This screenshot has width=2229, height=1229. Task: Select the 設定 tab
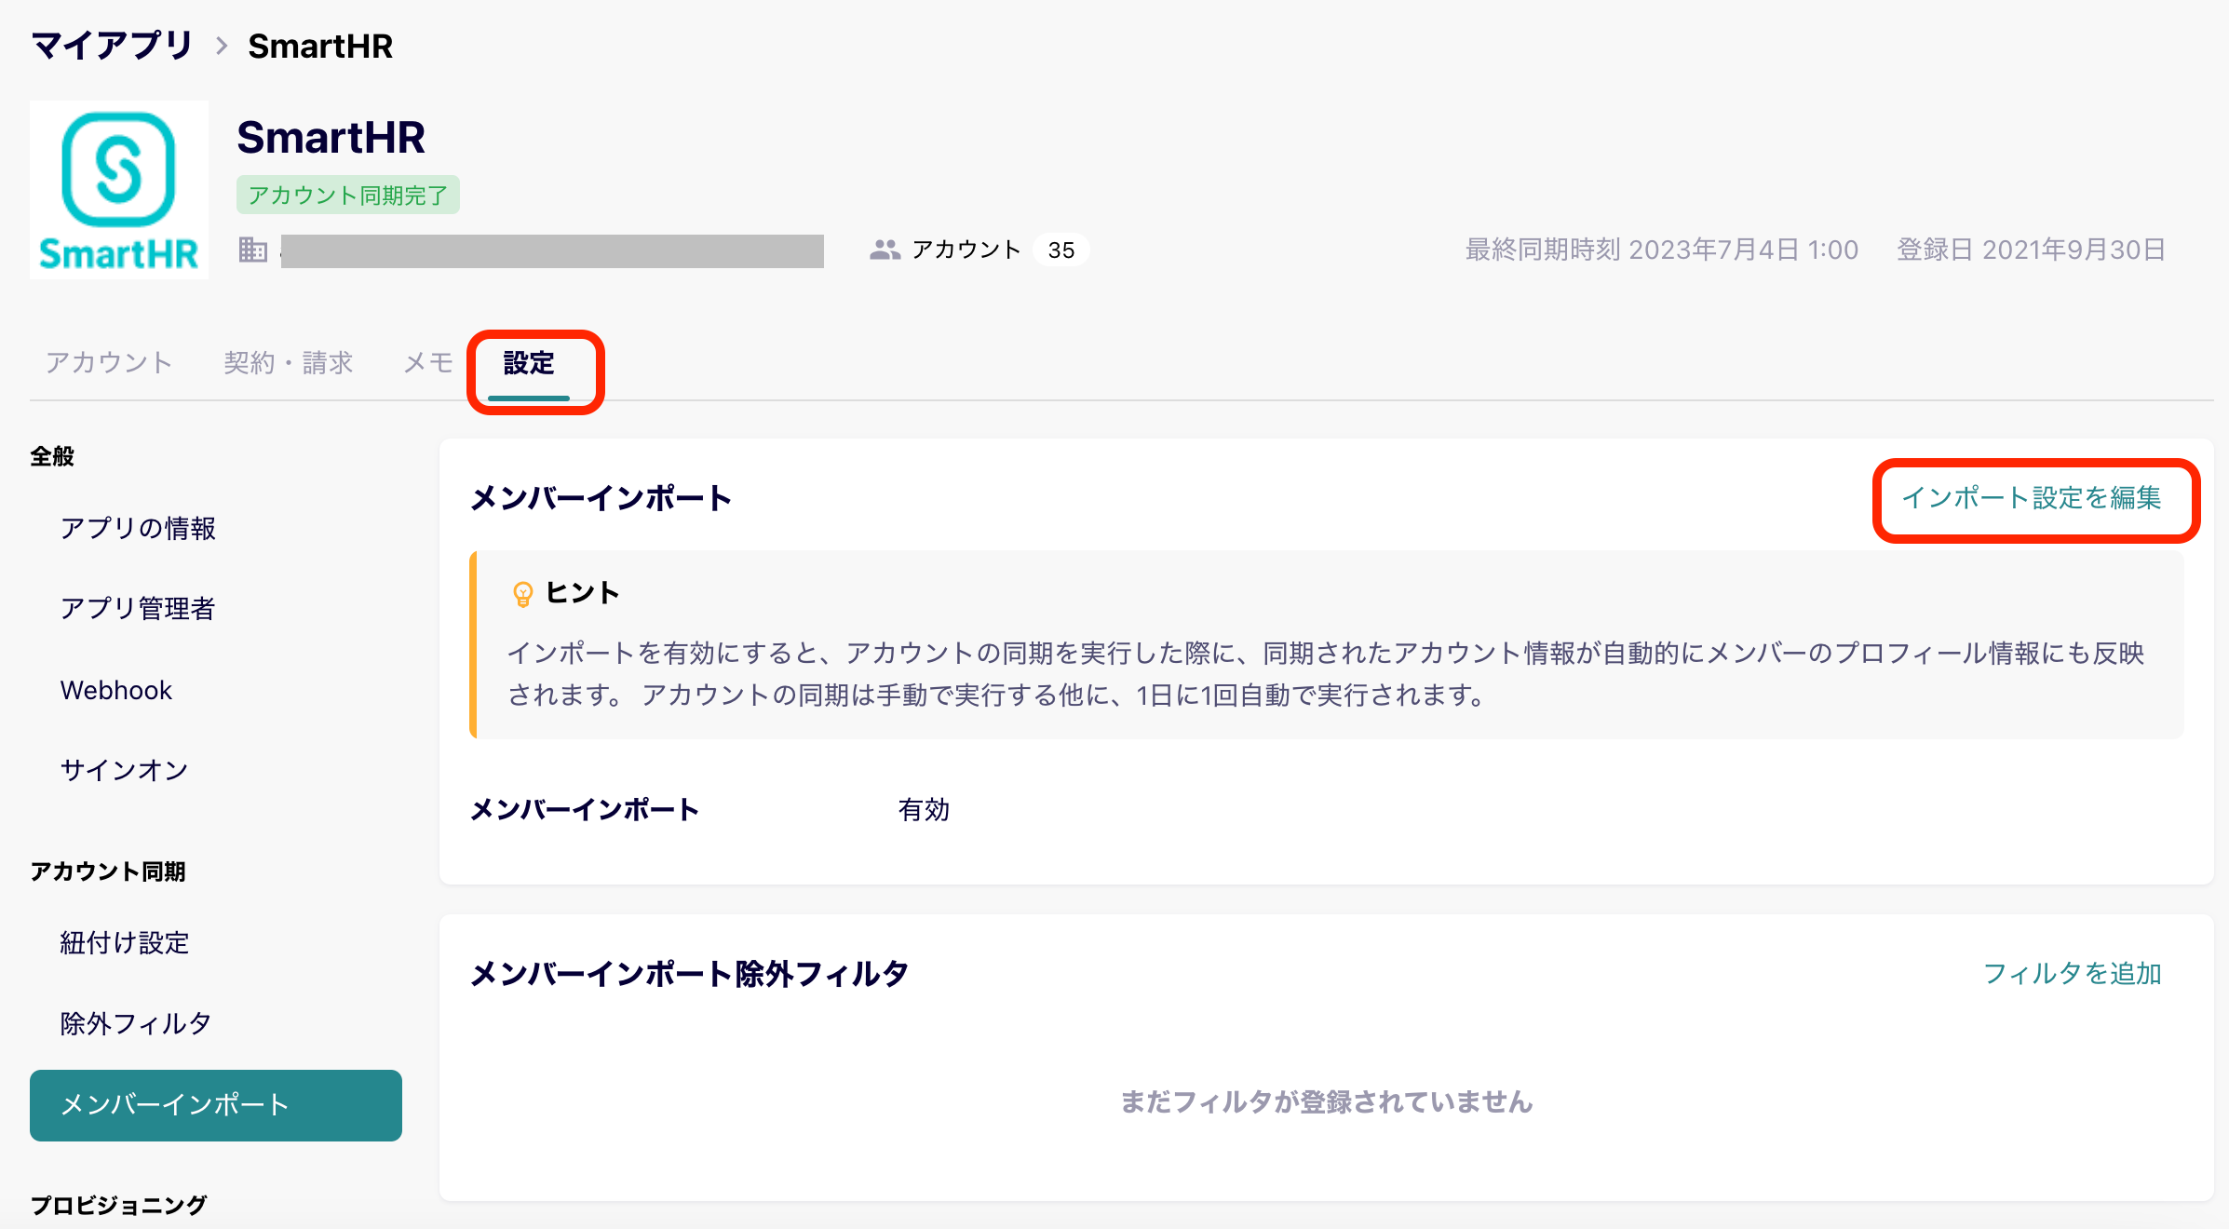[529, 362]
